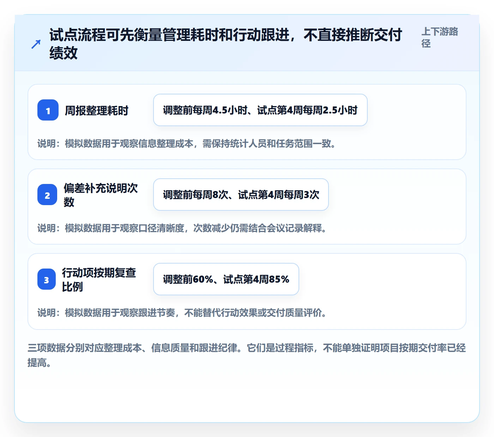The image size is (494, 437).
Task: Select the 行动项按期复查比例 label
Action: click(99, 279)
